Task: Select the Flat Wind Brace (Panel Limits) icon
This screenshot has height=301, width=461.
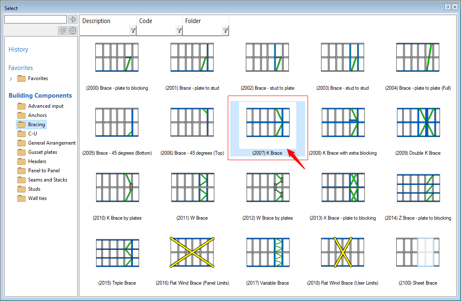Action: pyautogui.click(x=192, y=252)
